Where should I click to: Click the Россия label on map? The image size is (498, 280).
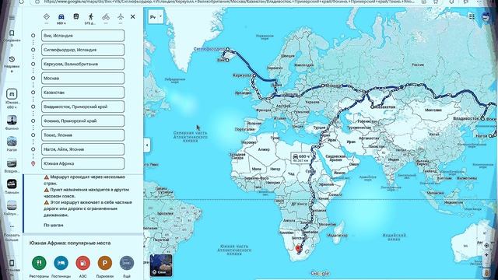[x=418, y=65]
